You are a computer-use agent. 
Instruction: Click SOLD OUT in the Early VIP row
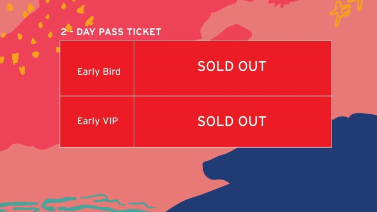pos(232,121)
